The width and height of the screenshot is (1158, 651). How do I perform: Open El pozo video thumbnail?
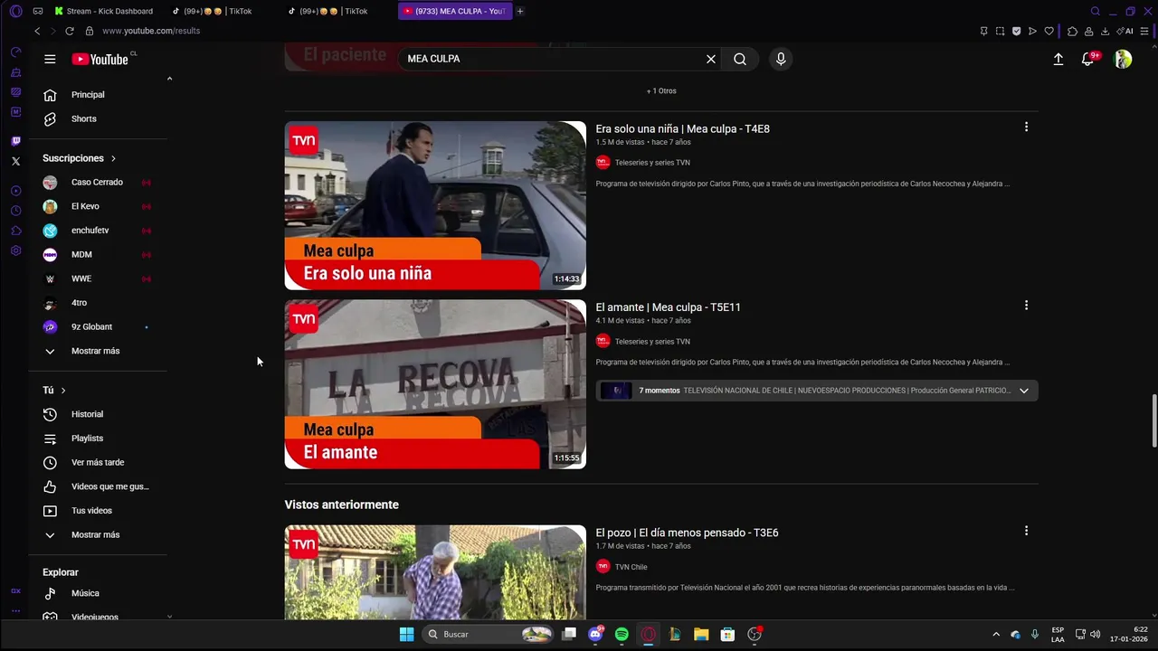435,572
